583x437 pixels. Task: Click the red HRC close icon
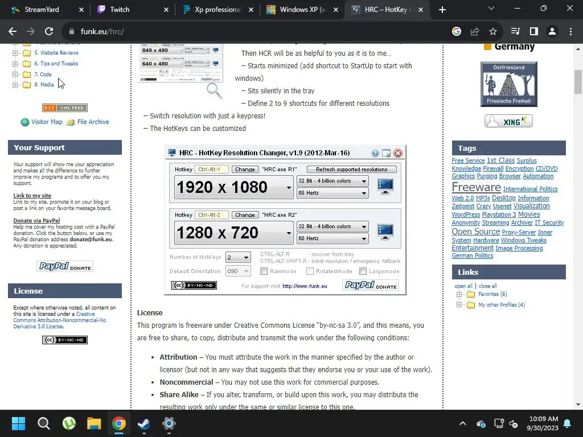pyautogui.click(x=398, y=153)
